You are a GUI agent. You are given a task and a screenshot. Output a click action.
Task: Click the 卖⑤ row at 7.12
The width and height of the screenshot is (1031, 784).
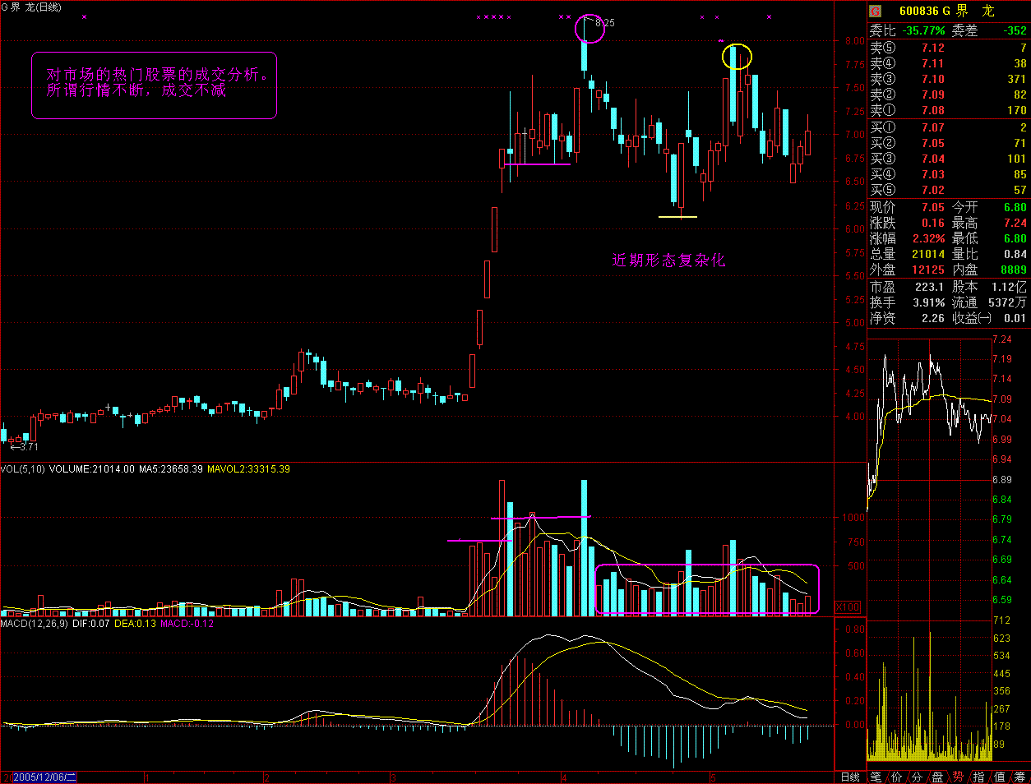click(949, 48)
